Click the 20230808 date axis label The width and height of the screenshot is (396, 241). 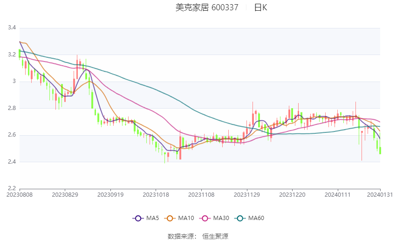pyautogui.click(x=20, y=195)
